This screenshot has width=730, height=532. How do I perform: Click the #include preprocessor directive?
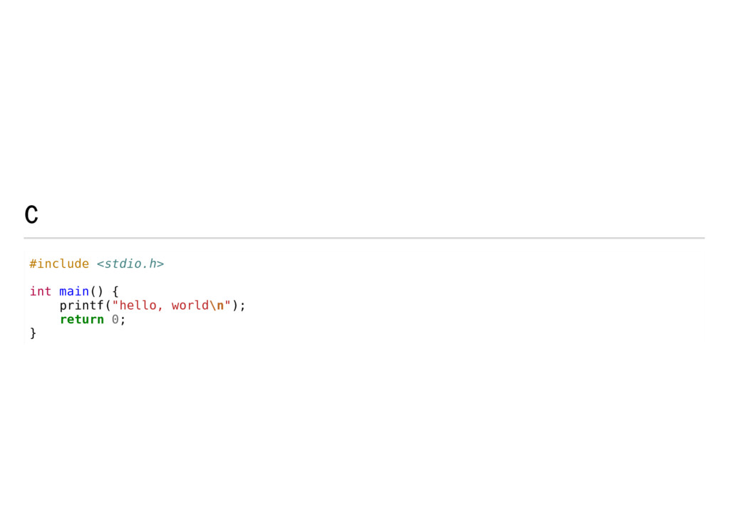[x=59, y=264]
